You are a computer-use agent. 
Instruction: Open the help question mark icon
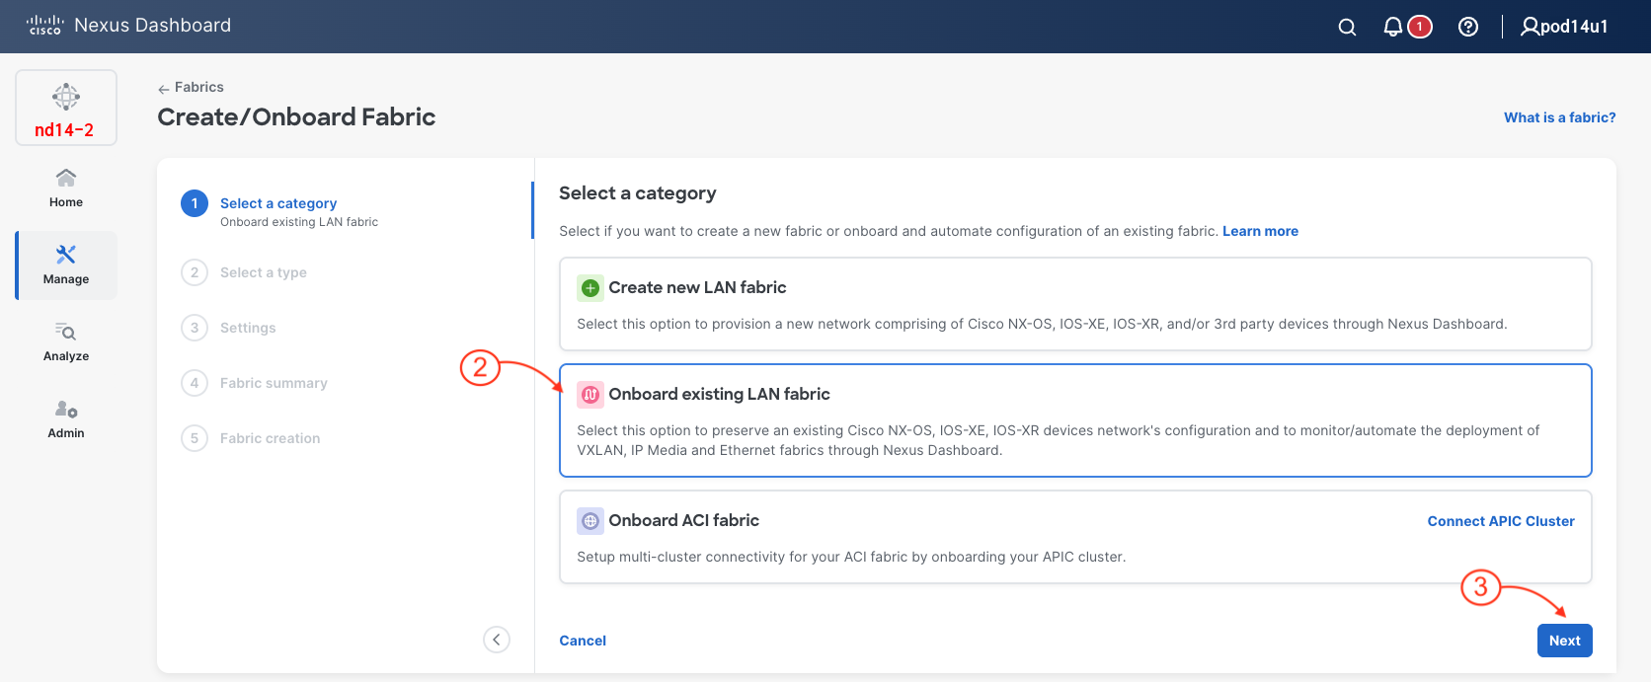click(1468, 27)
